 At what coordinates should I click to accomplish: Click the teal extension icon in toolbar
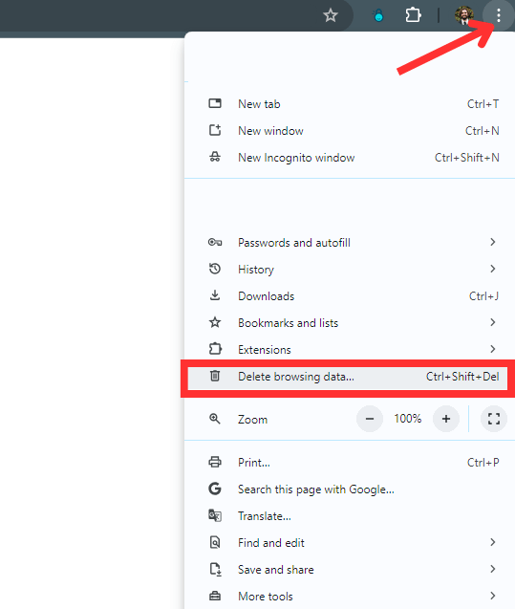[378, 15]
